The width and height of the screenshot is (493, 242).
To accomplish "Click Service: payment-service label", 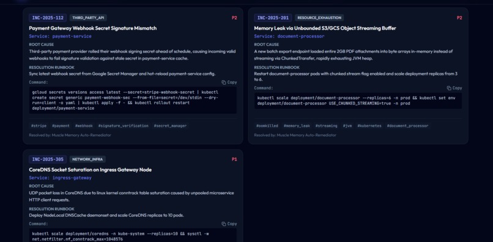I will [x=60, y=36].
